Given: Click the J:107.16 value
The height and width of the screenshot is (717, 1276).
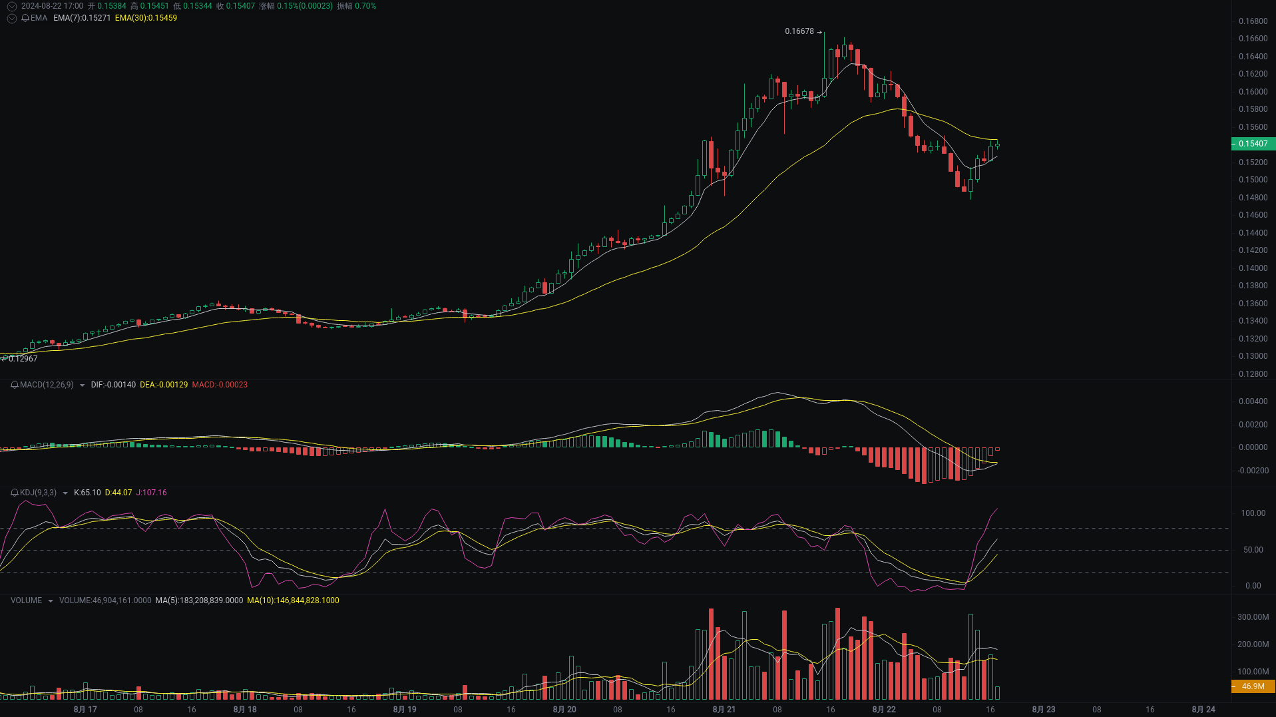Looking at the screenshot, I should pos(152,493).
